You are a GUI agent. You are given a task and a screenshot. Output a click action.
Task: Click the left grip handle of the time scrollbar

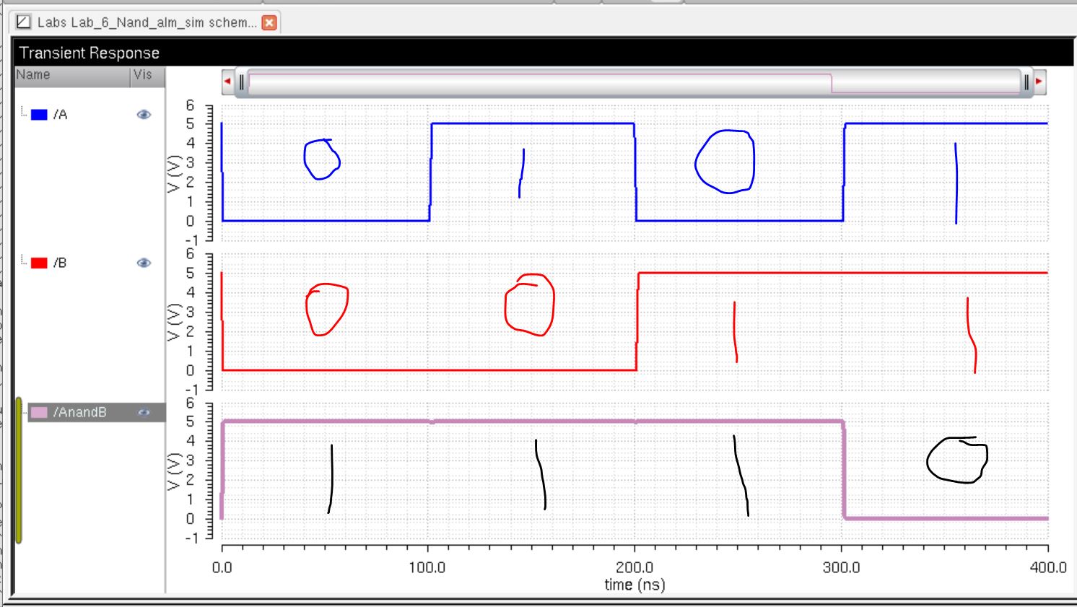[242, 82]
